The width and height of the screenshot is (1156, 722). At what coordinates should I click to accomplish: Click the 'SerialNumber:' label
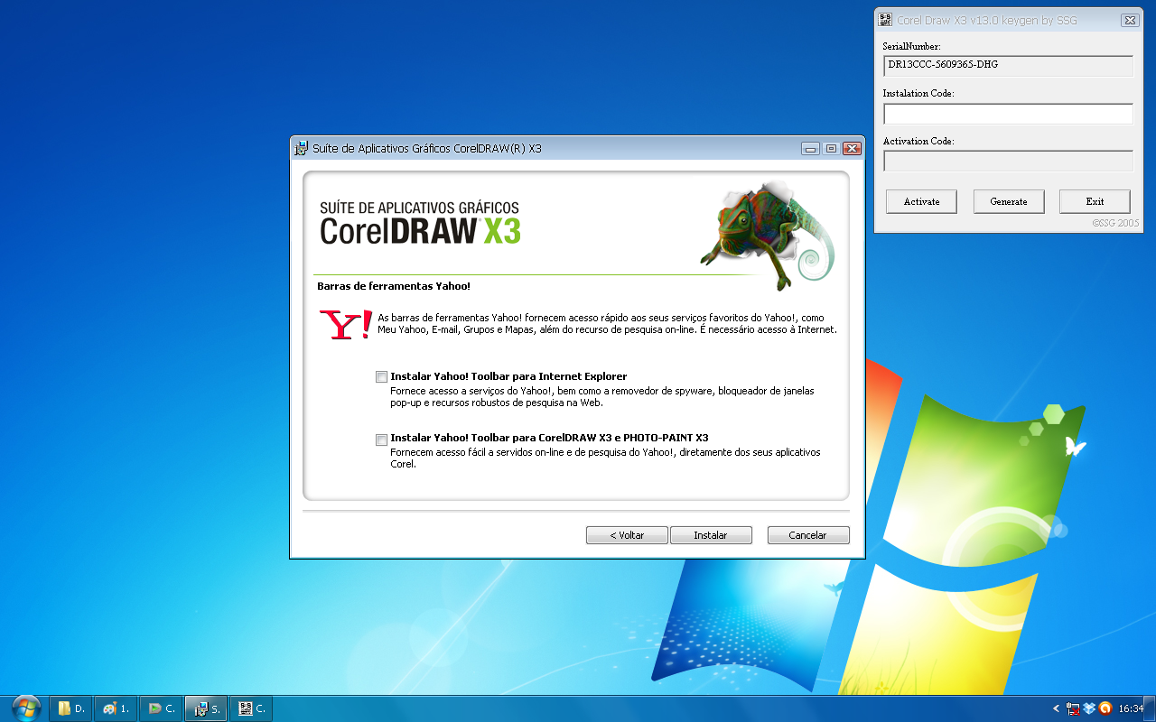tap(911, 46)
